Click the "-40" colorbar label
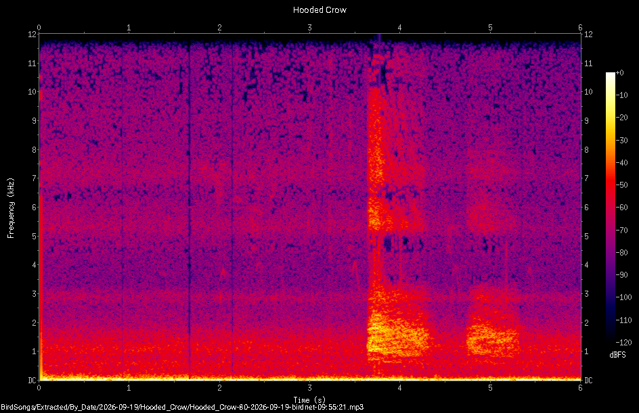This screenshot has height=413, width=639. point(621,163)
